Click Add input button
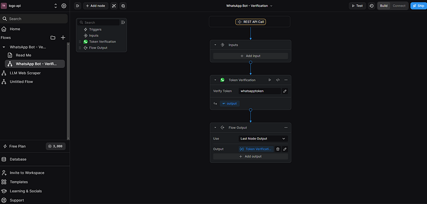Image resolution: width=427 pixels, height=204 pixels. tap(250, 56)
